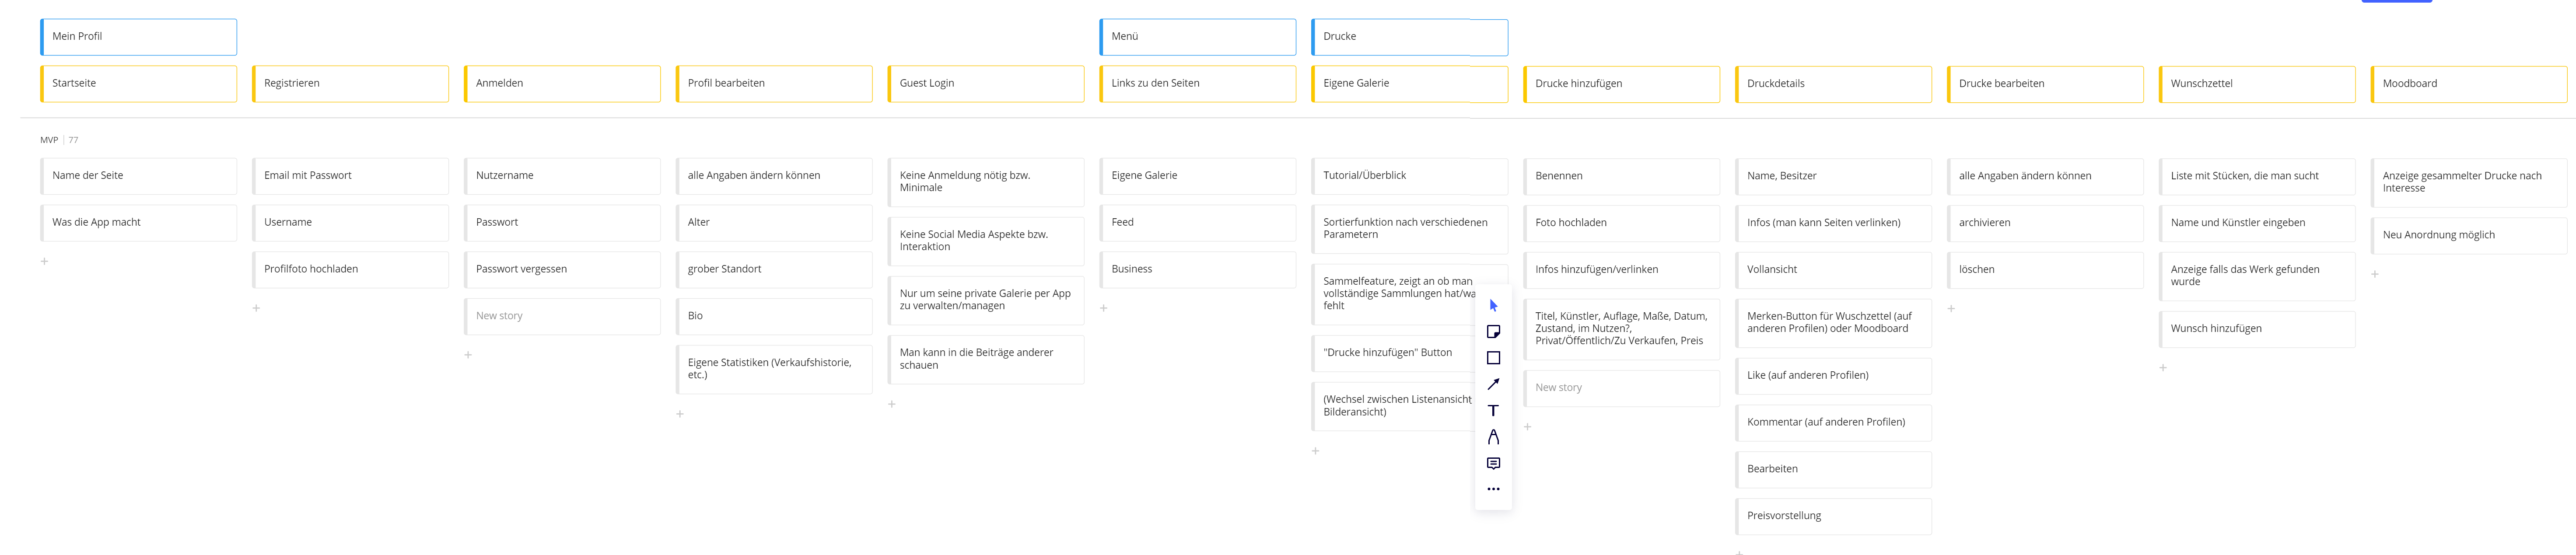The height and width of the screenshot is (555, 2576).
Task: Open the Anmelden feature card
Action: pos(562,84)
